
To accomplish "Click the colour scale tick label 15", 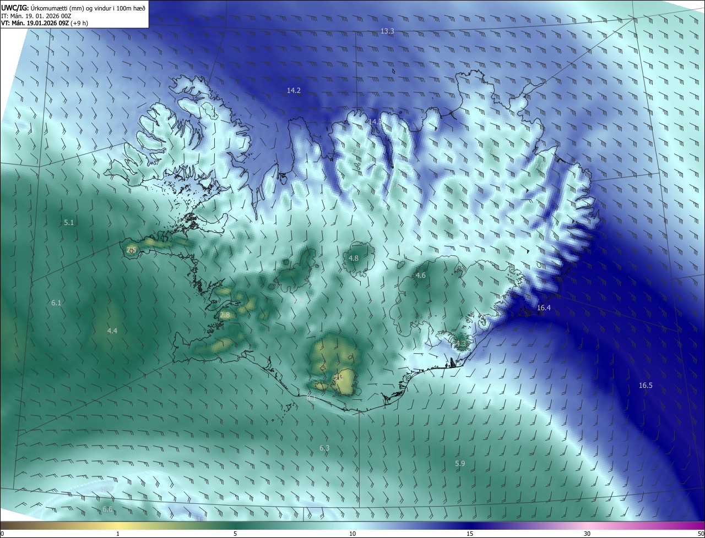I will tap(470, 534).
